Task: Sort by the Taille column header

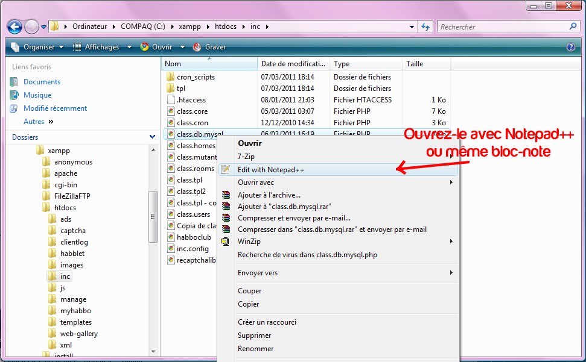Action: [427, 64]
